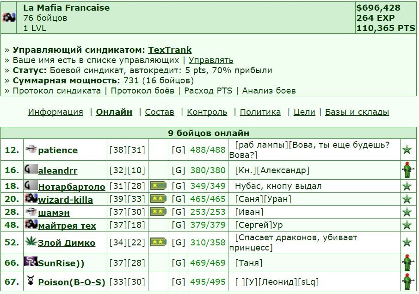Click the two-star rank badge in шамэн row
The image size is (419, 294).
158,212
